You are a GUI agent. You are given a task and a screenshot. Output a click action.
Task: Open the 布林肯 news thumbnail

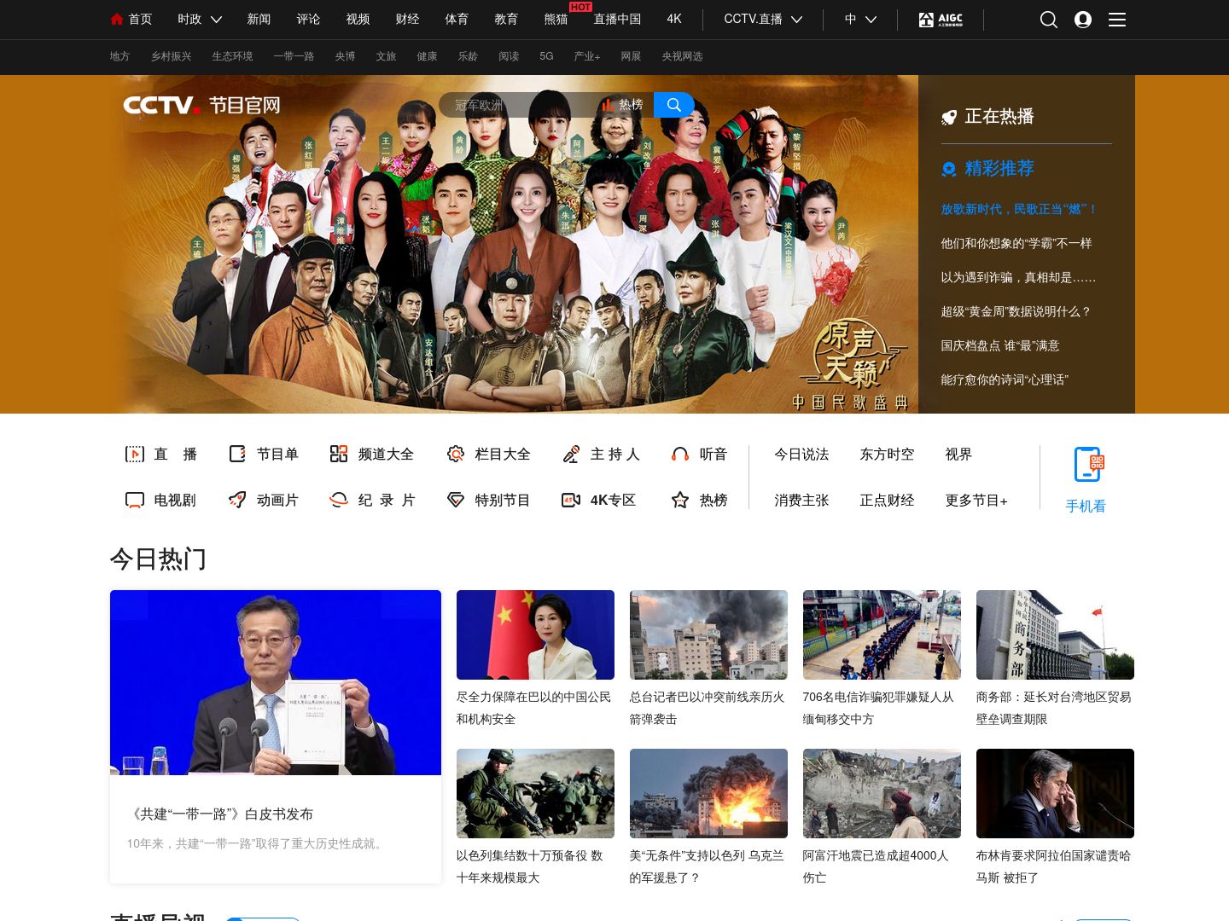pos(1055,793)
